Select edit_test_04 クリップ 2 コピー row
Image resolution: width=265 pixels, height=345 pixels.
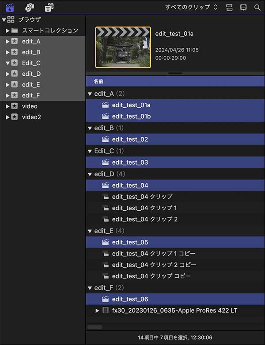[x=175, y=265]
